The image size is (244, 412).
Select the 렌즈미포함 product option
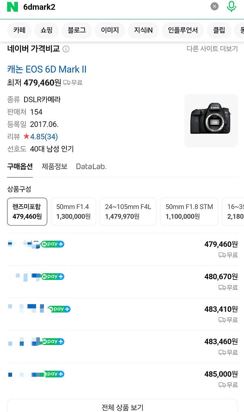(27, 211)
